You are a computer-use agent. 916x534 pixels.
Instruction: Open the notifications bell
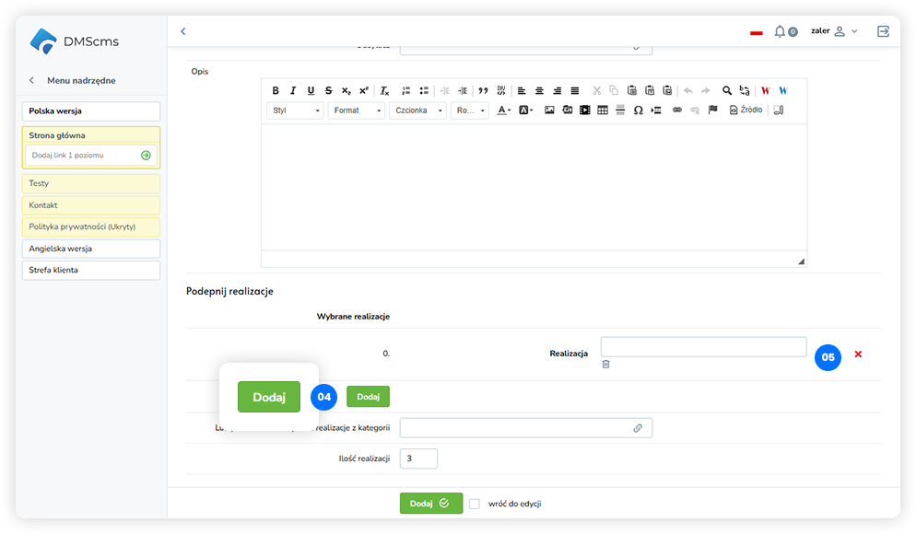[781, 31]
